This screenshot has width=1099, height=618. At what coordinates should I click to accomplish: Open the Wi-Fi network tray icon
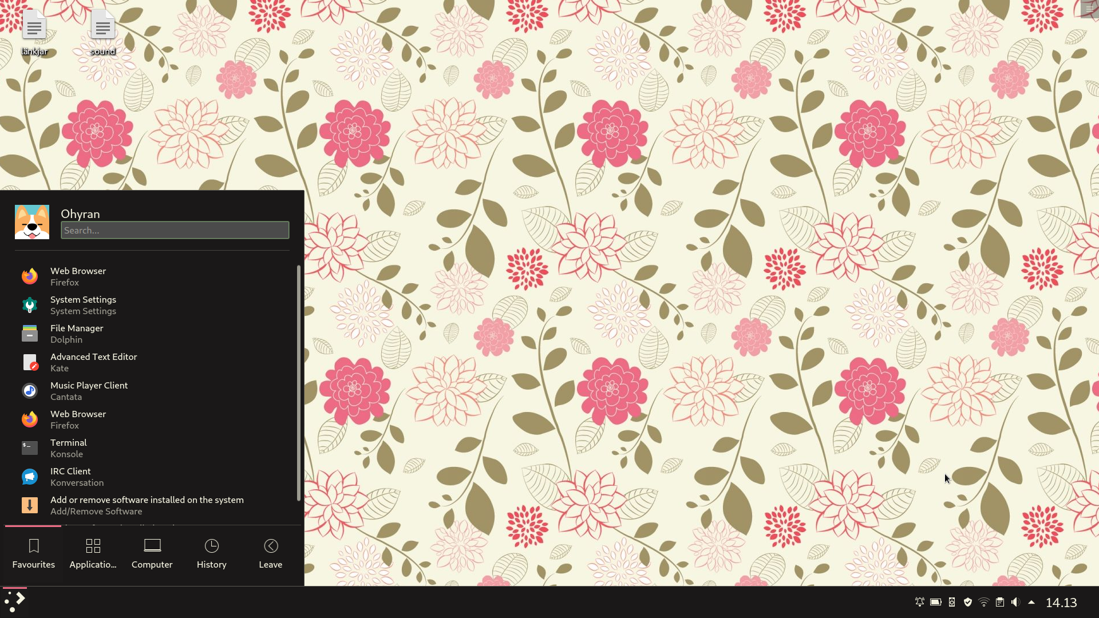[984, 602]
